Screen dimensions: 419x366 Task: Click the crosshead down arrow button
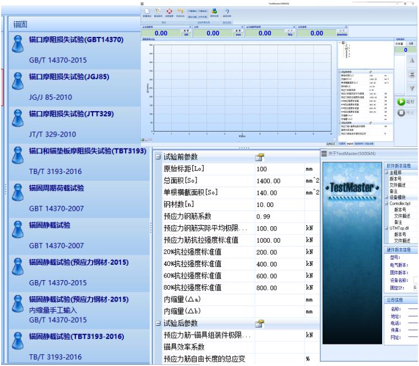point(412,88)
